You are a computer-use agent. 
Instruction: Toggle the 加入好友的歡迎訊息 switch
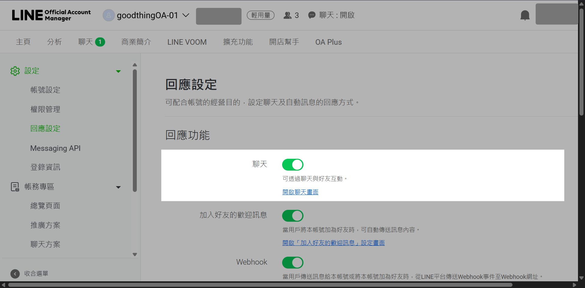click(x=292, y=216)
